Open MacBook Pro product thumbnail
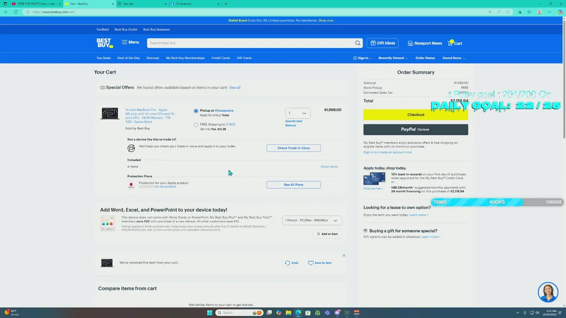This screenshot has width=566, height=318. [110, 114]
